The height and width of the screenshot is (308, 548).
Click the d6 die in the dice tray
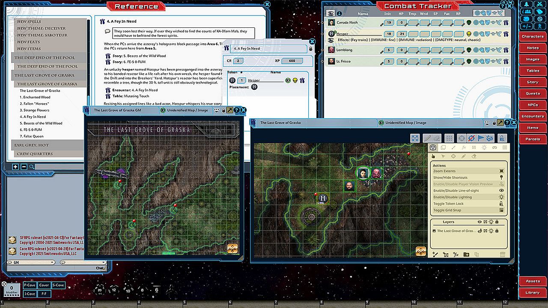[x=157, y=290]
